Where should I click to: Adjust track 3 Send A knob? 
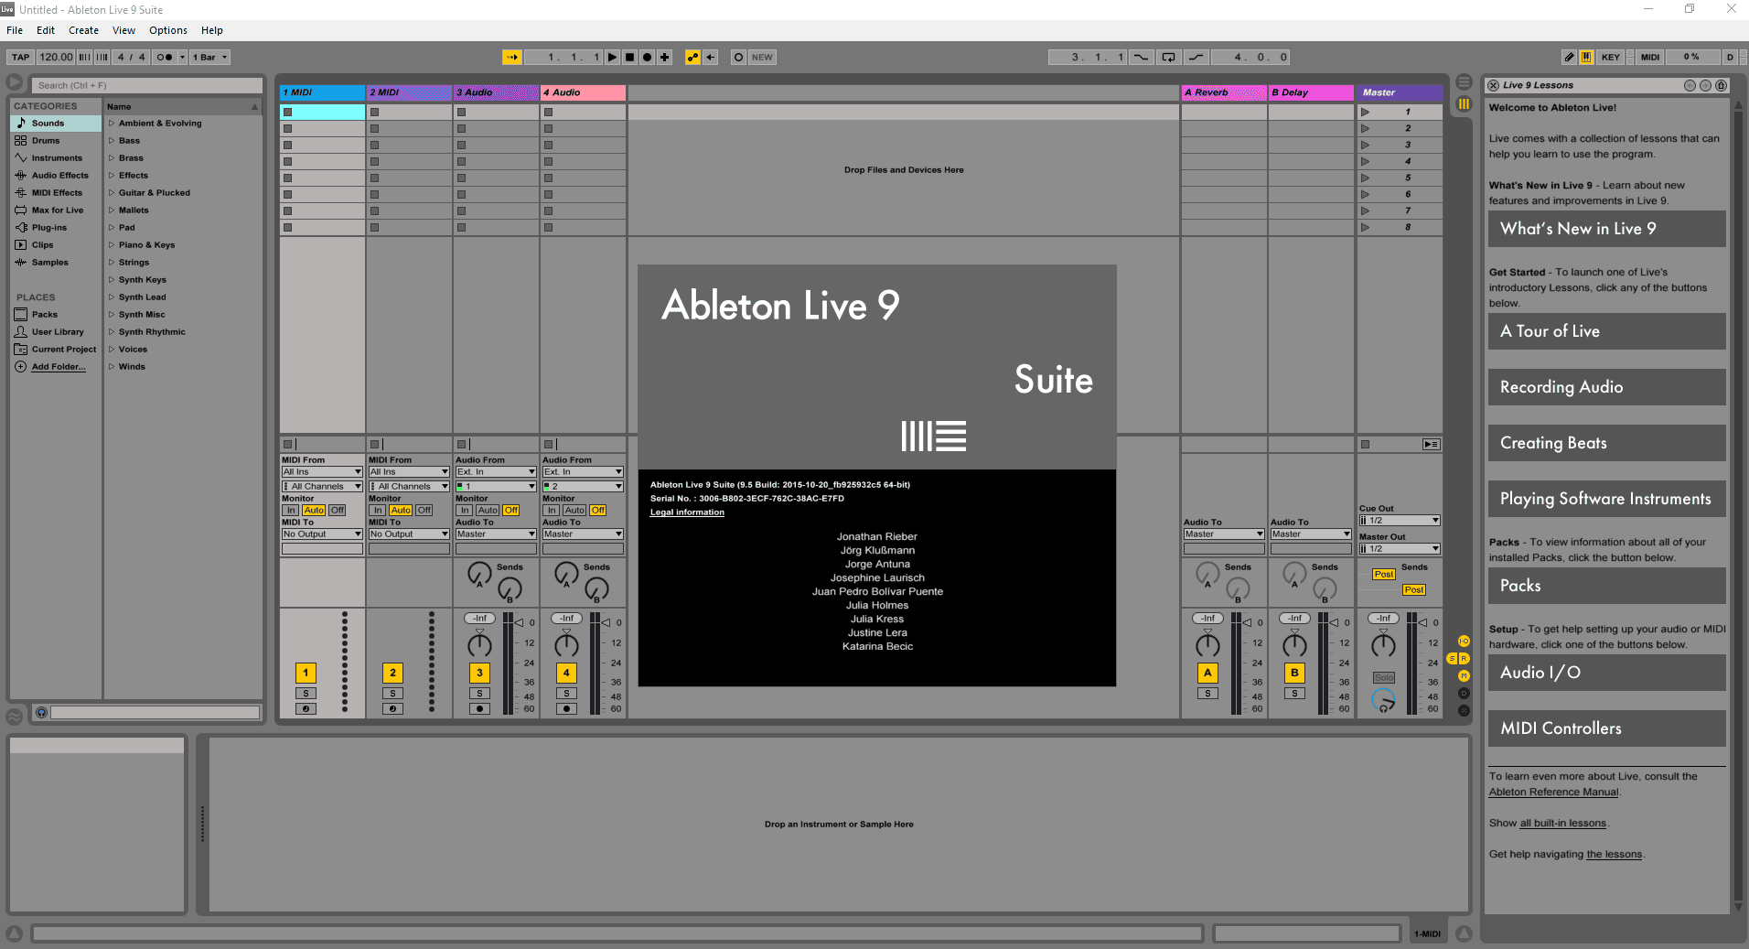479,574
